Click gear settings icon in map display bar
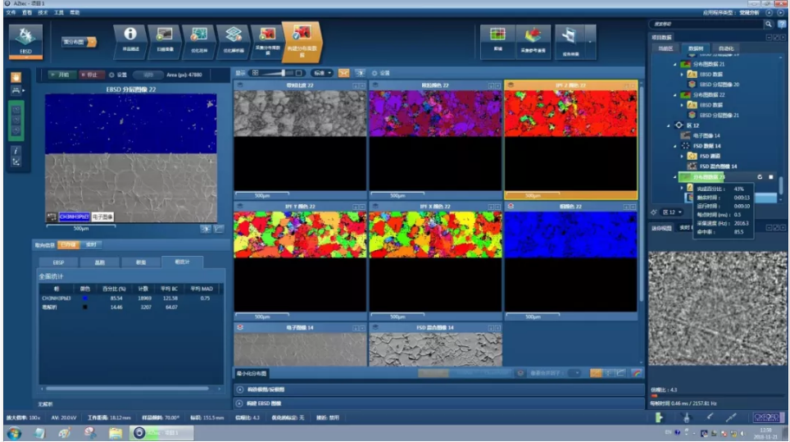 [x=375, y=73]
